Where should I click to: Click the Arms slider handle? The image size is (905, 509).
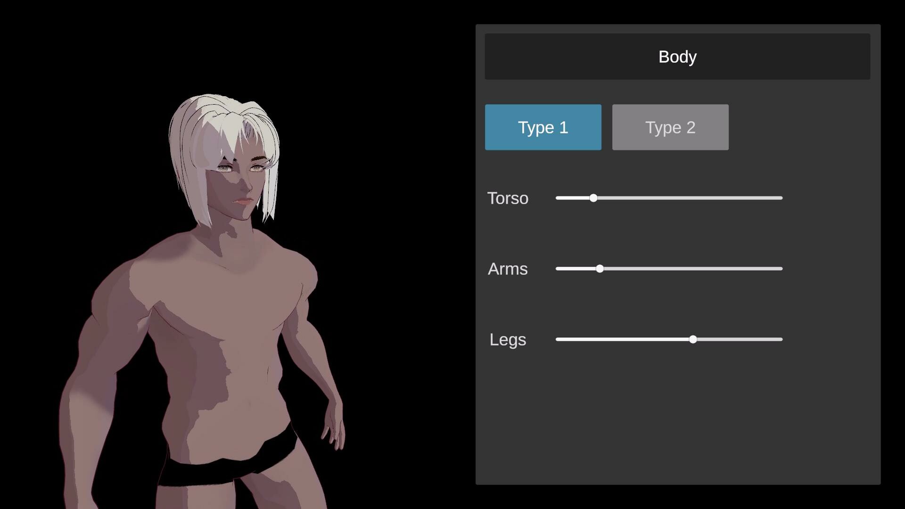600,269
